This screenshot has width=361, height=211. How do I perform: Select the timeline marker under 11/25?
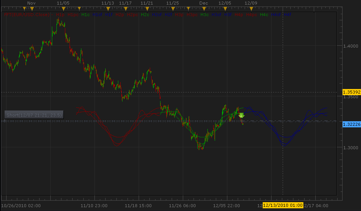[x=173, y=9]
